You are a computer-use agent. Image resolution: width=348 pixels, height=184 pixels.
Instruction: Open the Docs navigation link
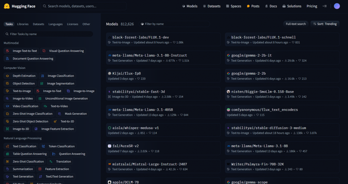pos(271,6)
